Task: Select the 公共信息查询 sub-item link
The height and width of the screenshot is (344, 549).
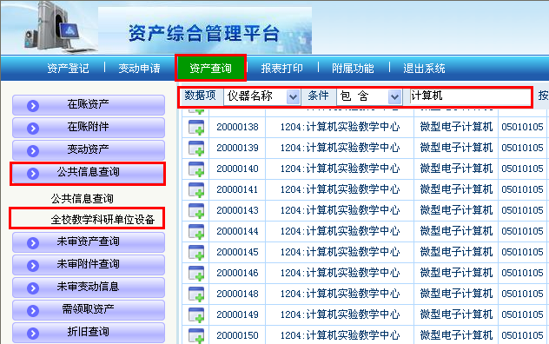Action: coord(83,199)
